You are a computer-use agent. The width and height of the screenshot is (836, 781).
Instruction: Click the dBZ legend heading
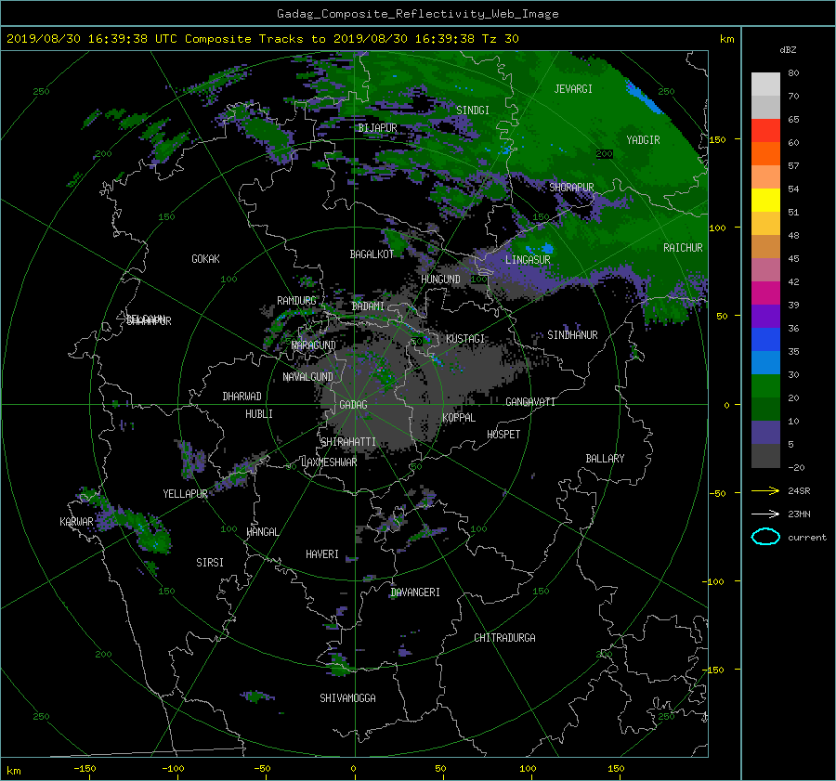(x=788, y=50)
